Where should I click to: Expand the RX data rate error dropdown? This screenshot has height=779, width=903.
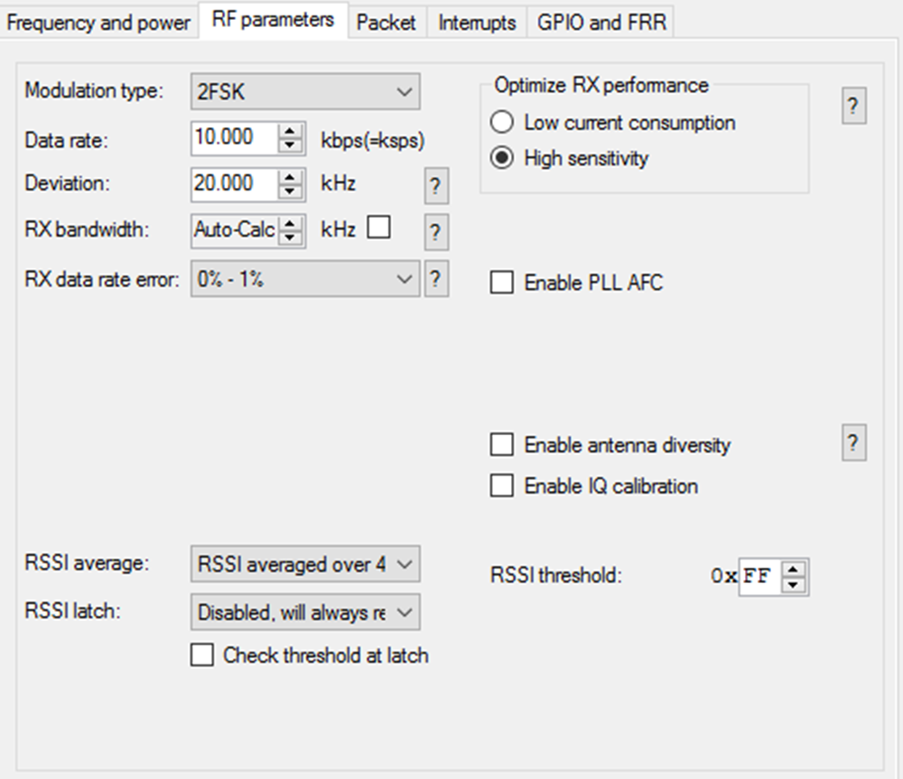click(305, 279)
